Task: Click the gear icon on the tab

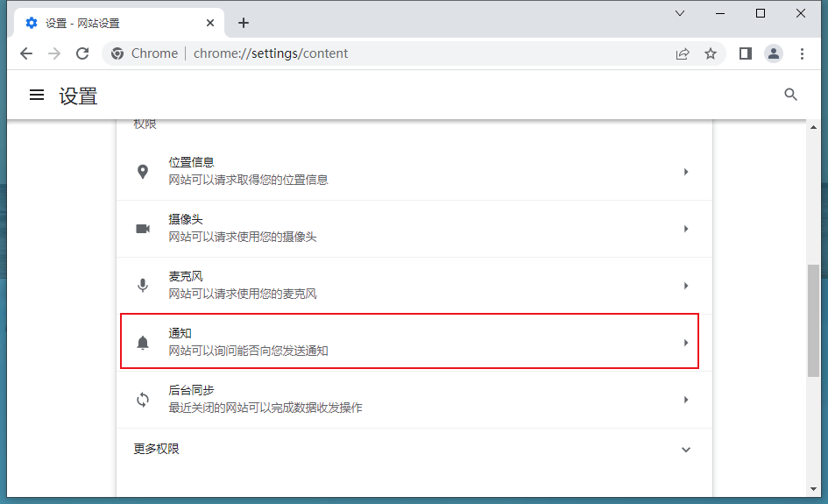Action: coord(32,23)
